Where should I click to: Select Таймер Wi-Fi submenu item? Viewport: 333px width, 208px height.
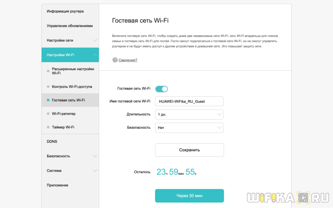tap(63, 127)
